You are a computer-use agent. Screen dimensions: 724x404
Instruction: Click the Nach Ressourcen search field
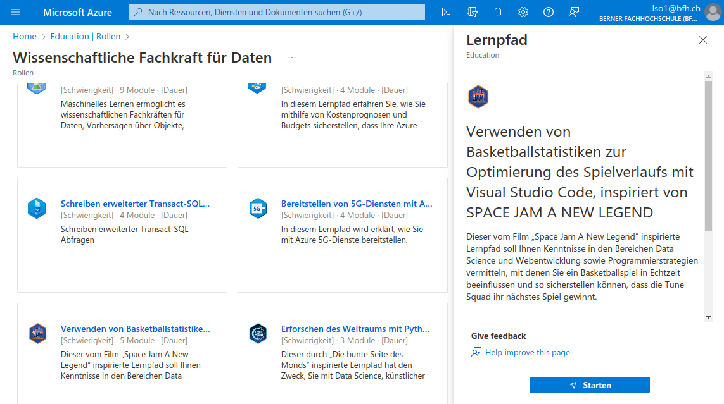[x=277, y=12]
